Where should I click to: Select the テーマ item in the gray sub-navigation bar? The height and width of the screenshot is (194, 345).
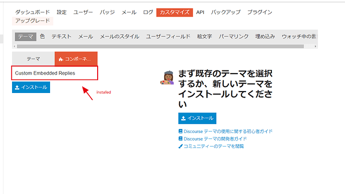tap(26, 36)
